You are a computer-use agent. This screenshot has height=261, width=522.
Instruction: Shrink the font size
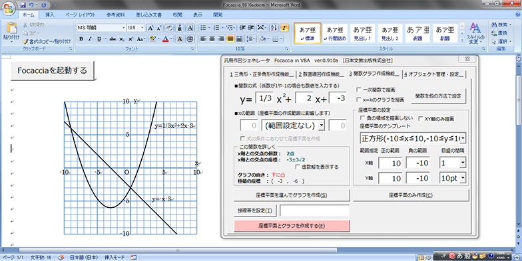click(x=158, y=28)
